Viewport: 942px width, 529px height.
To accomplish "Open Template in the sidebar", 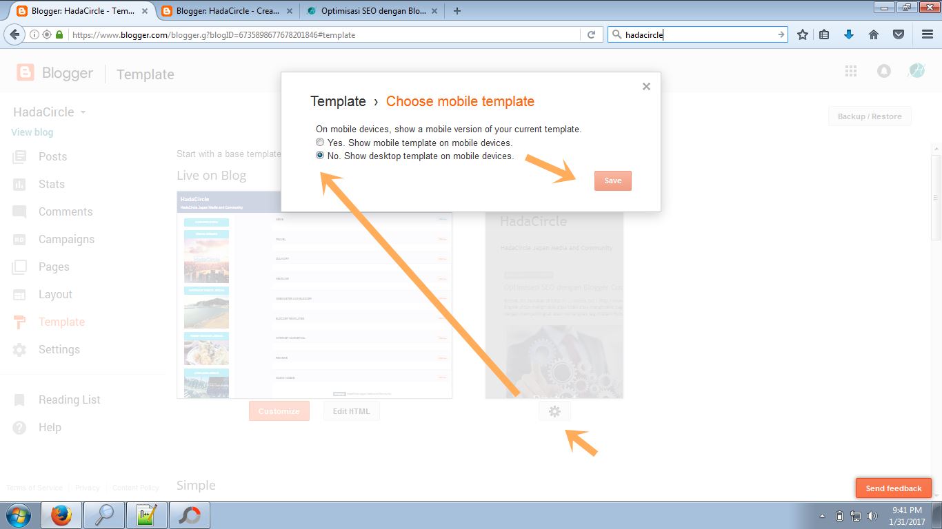I will [x=61, y=322].
